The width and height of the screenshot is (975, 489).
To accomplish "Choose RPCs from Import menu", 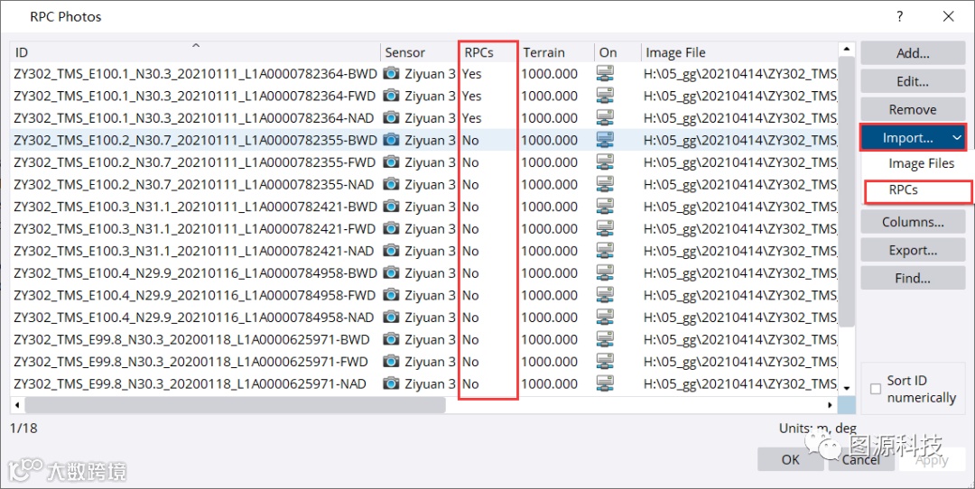I will (904, 190).
